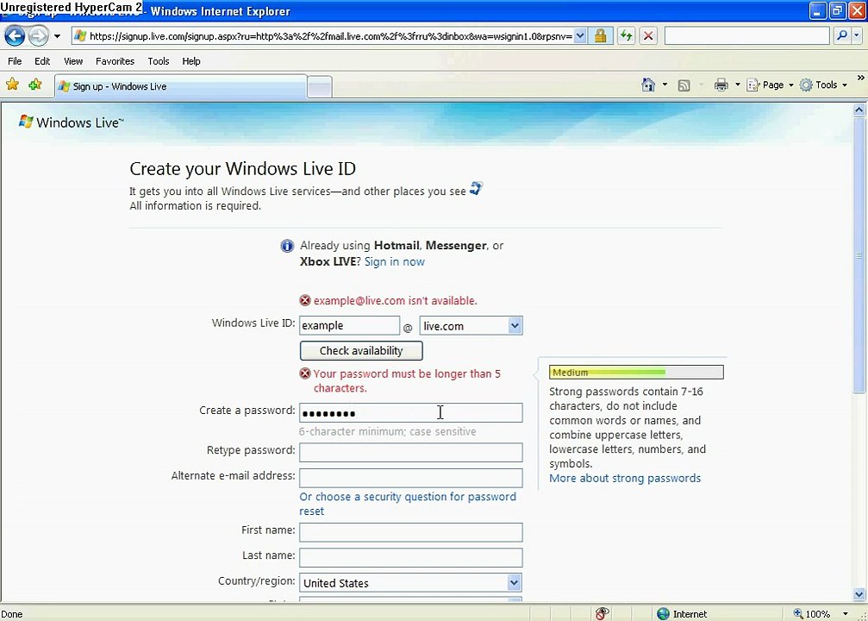Click the Last name field
Image resolution: width=868 pixels, height=621 pixels.
coord(411,557)
